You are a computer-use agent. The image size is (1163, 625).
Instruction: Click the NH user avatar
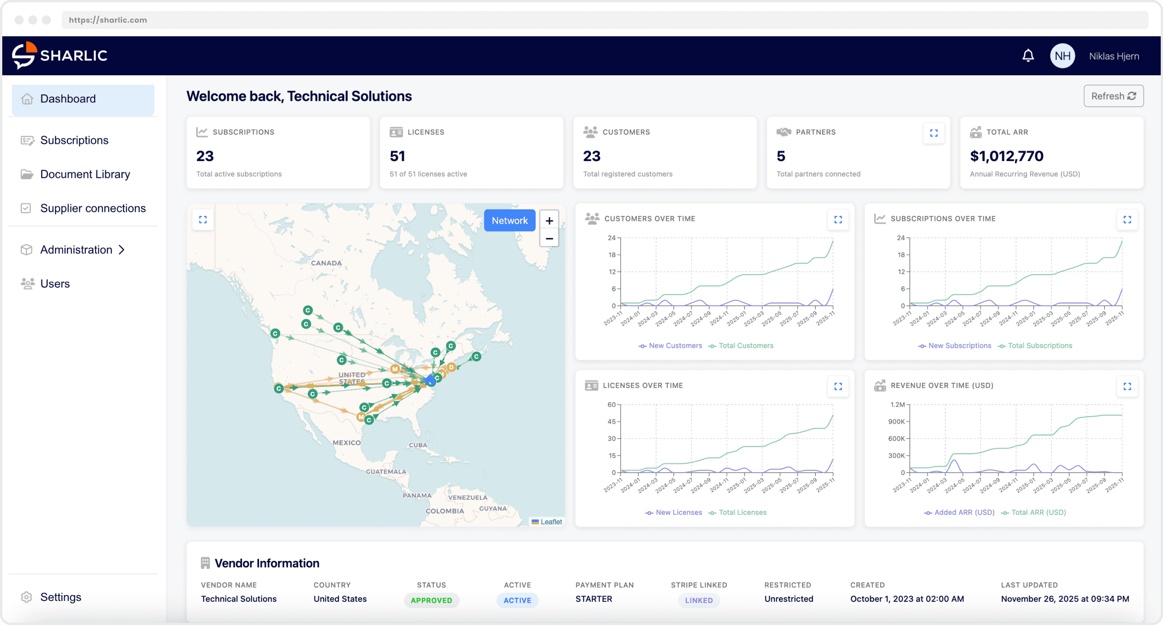point(1062,56)
